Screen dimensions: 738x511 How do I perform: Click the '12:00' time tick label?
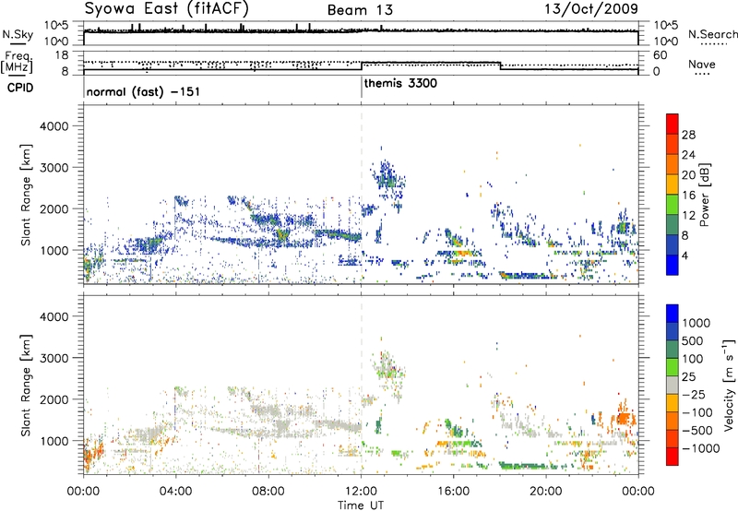(361, 492)
